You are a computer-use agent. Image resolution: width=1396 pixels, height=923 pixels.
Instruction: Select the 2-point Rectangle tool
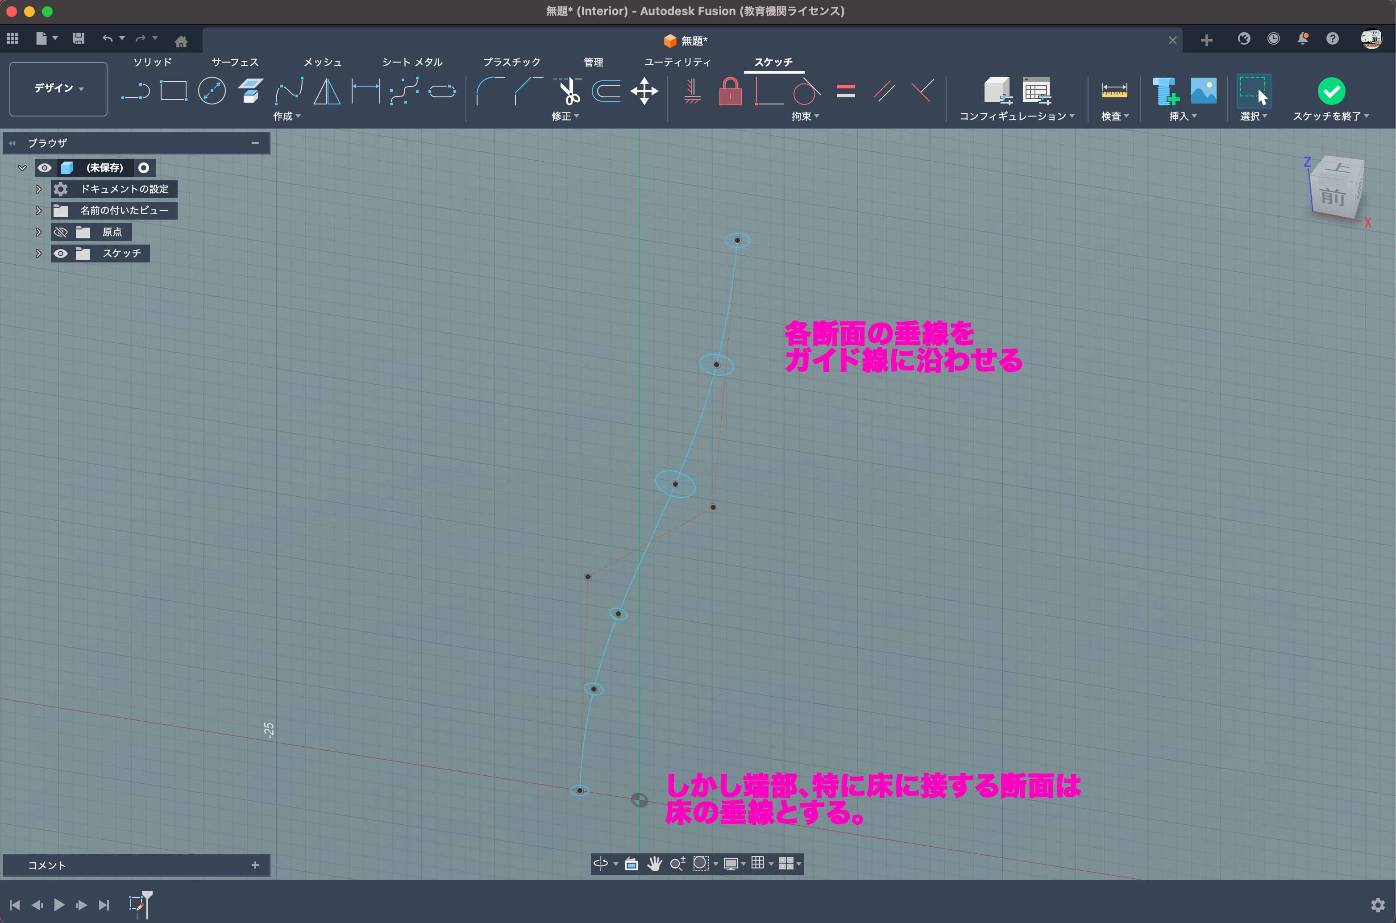click(x=173, y=91)
